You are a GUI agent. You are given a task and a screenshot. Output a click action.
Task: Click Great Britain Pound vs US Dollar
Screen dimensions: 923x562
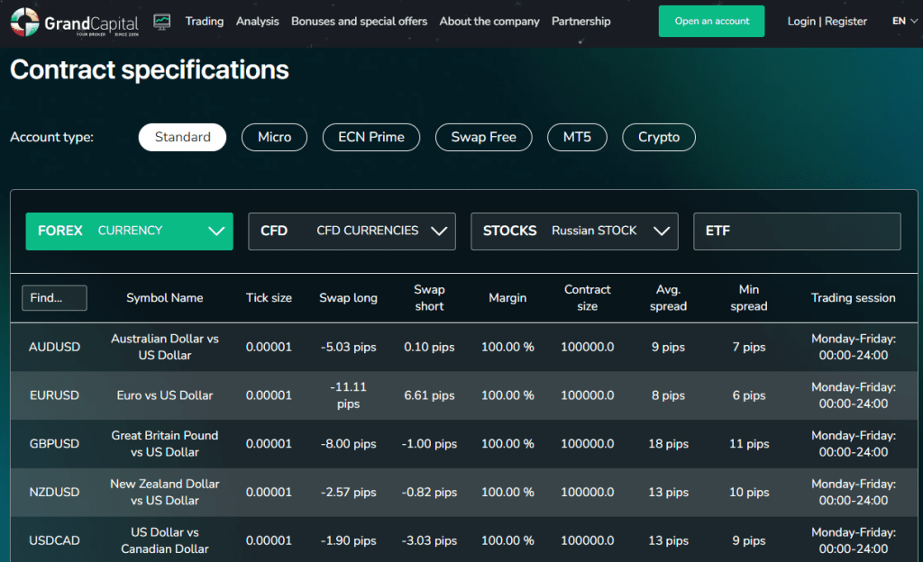pyautogui.click(x=165, y=444)
